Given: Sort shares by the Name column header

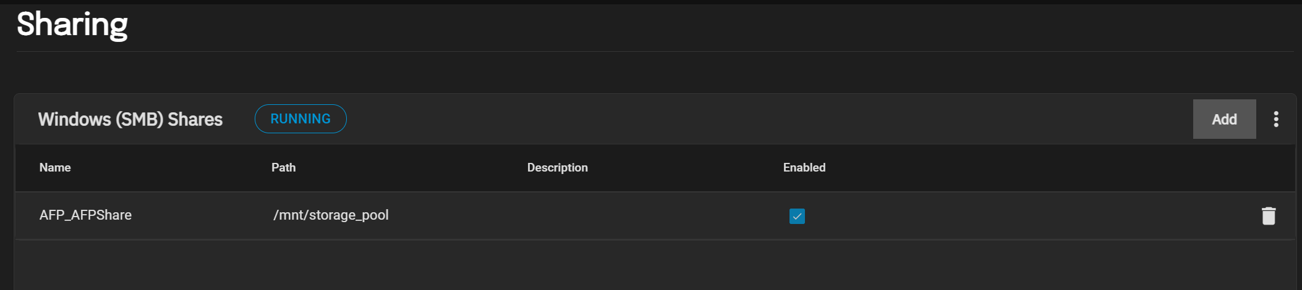Looking at the screenshot, I should coord(55,168).
